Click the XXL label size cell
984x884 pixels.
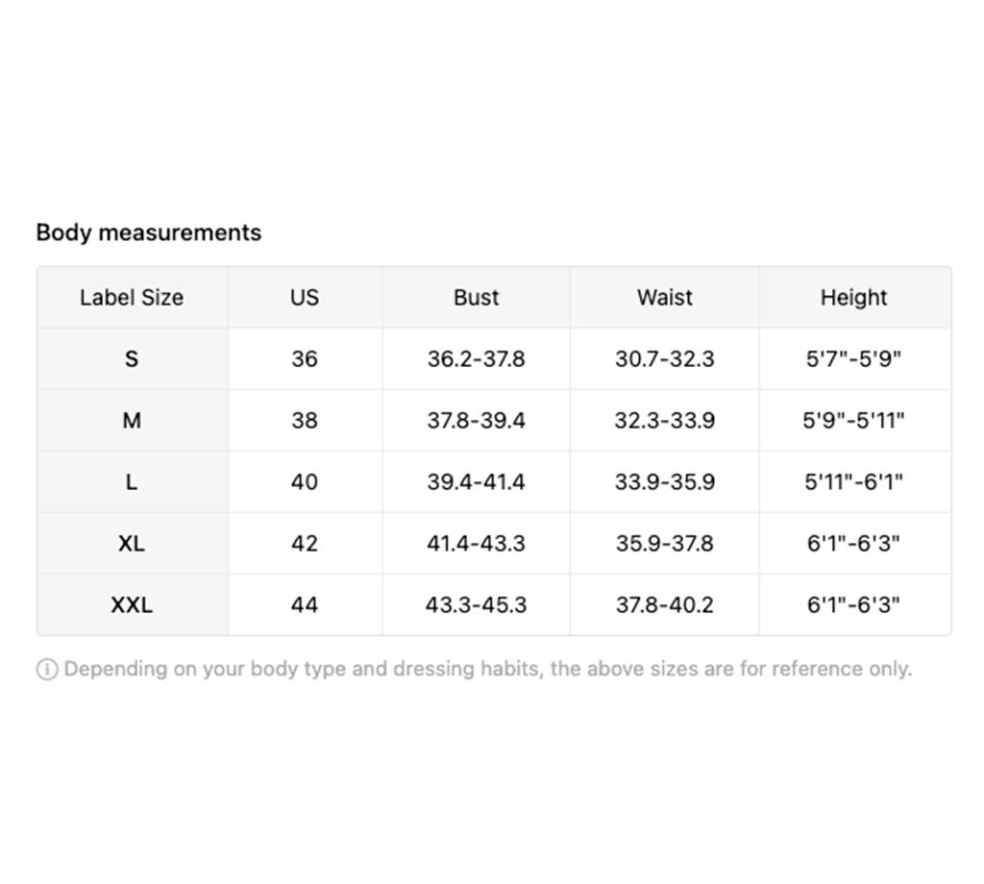[132, 605]
